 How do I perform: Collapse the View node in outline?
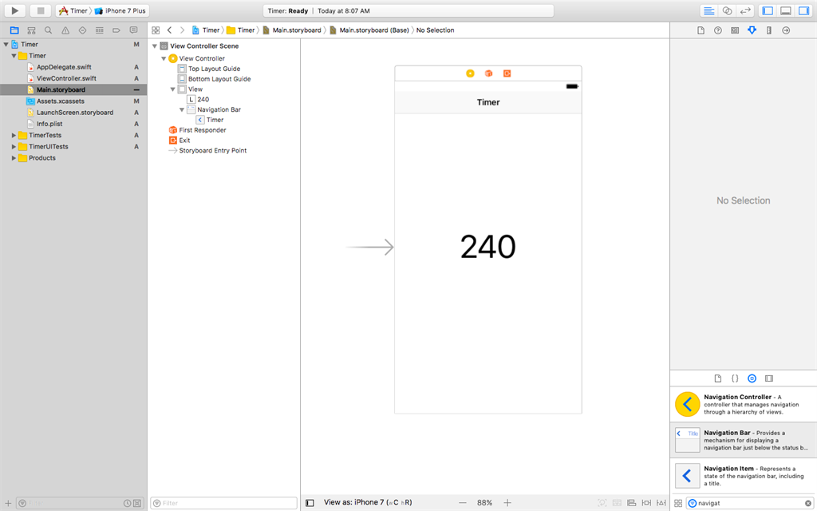[x=172, y=89]
